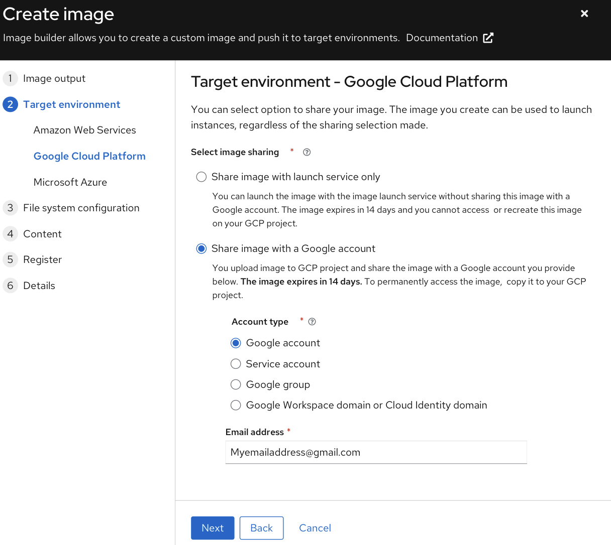Jump to File system configuration step
This screenshot has height=545, width=611.
tap(81, 208)
